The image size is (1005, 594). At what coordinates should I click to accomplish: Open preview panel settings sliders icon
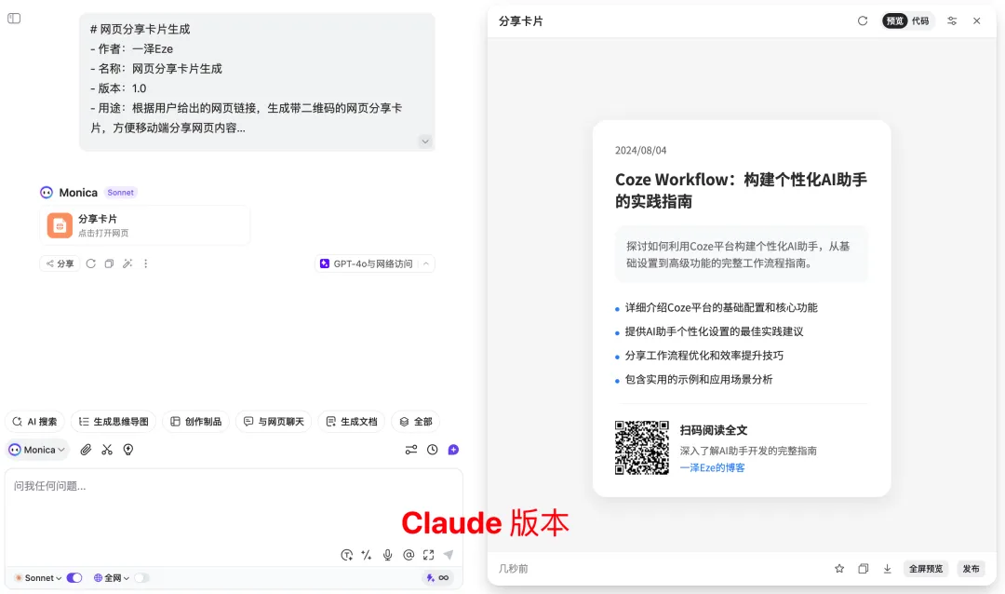952,21
